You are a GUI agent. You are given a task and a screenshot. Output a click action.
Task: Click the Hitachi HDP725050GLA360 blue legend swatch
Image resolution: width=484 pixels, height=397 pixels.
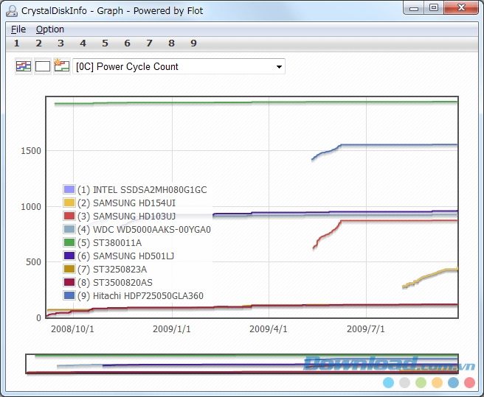[69, 295]
